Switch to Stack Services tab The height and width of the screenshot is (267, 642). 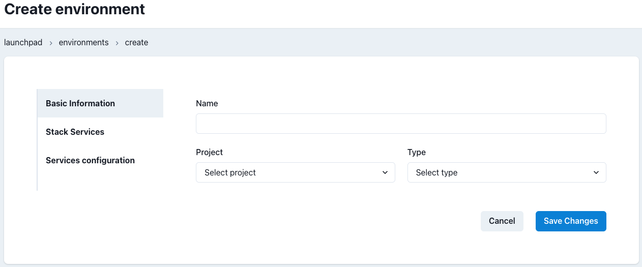pyautogui.click(x=100, y=132)
